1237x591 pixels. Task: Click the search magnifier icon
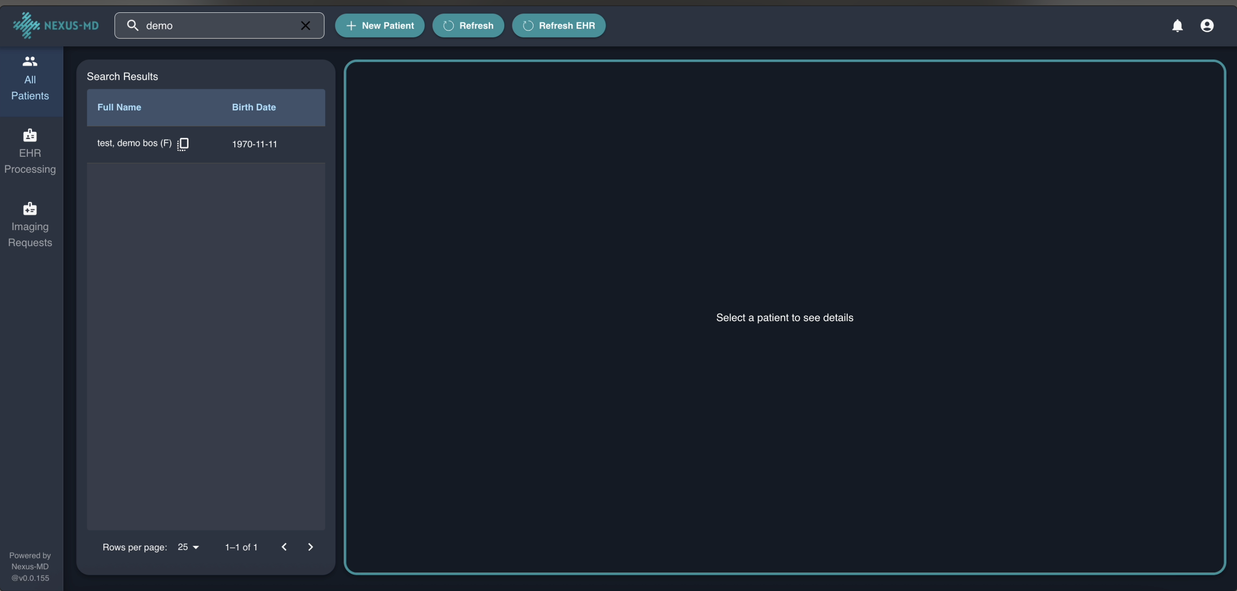point(133,26)
